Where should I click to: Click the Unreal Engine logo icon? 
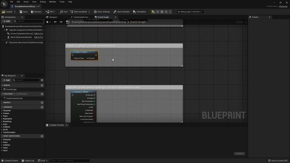[x=4, y=4]
